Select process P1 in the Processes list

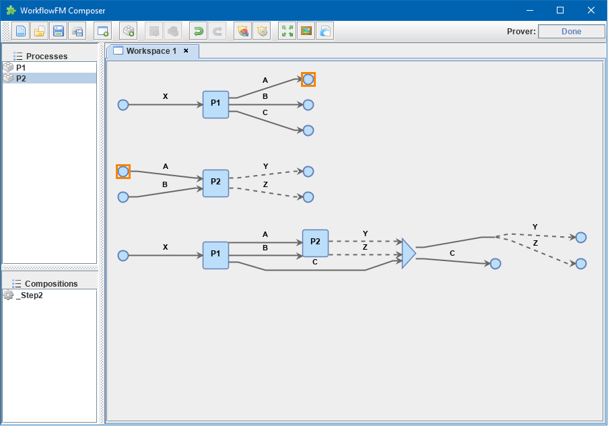[20, 67]
